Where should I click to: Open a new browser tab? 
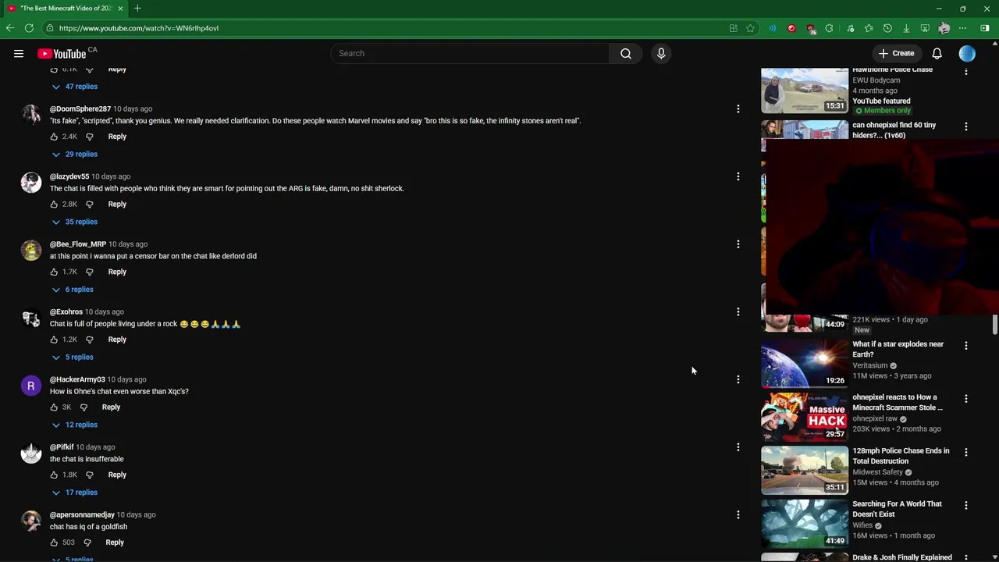coord(137,9)
